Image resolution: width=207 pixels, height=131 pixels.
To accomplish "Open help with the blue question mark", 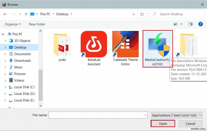I will coord(201,24).
